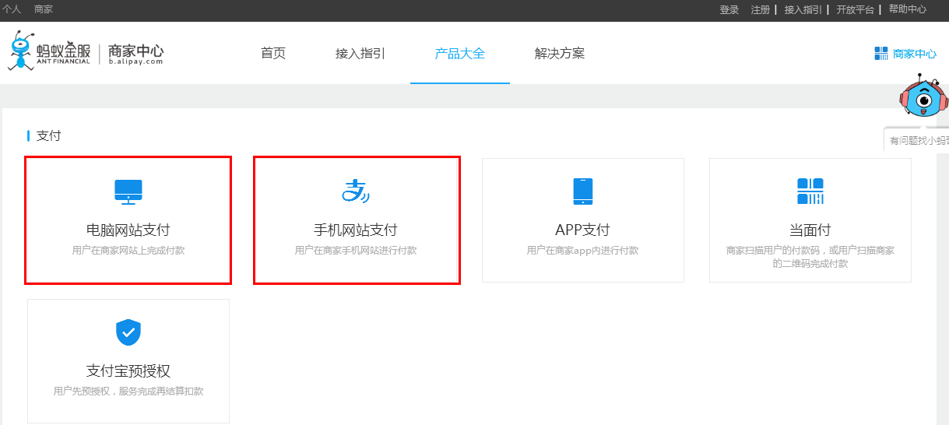
Task: Click the 有问题找小蚂蚁 help bubble
Action: (919, 141)
